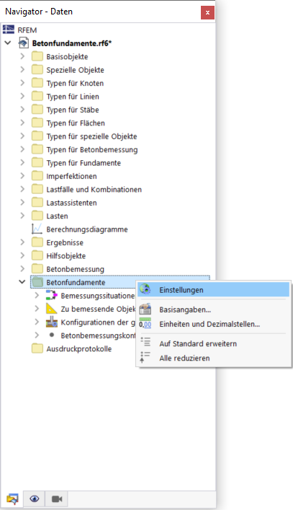The image size is (293, 510).
Task: Open Basisangaben... from the context menu
Action: tap(213, 309)
